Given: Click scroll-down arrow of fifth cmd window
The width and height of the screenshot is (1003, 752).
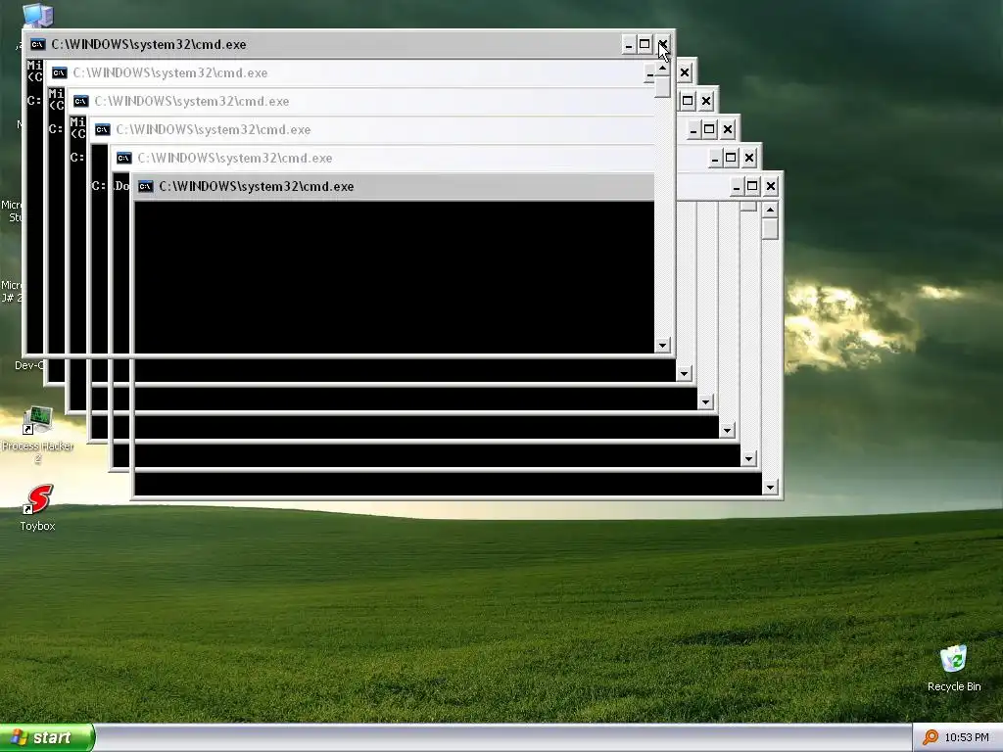Looking at the screenshot, I should point(749,458).
